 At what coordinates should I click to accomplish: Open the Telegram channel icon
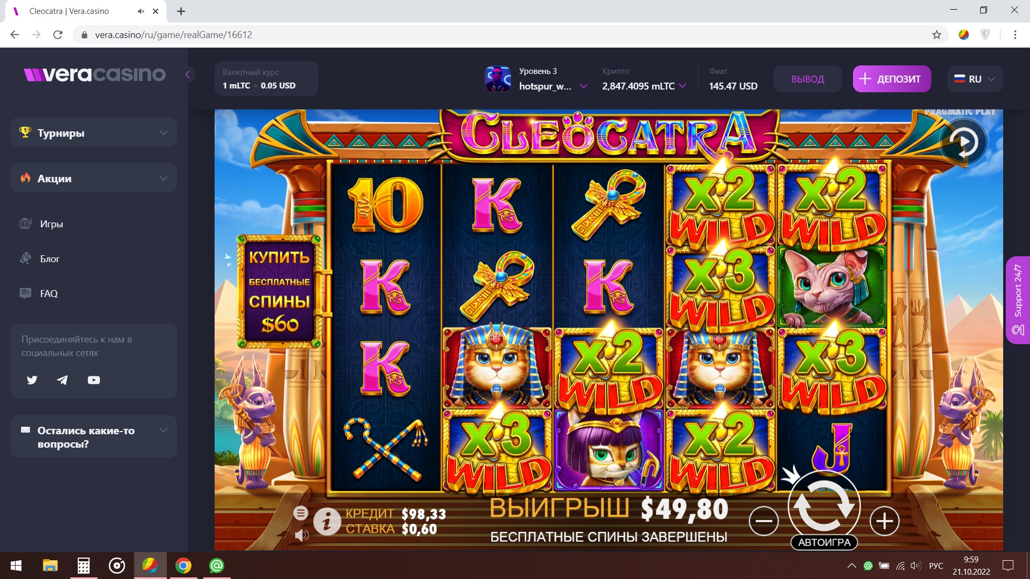click(63, 380)
